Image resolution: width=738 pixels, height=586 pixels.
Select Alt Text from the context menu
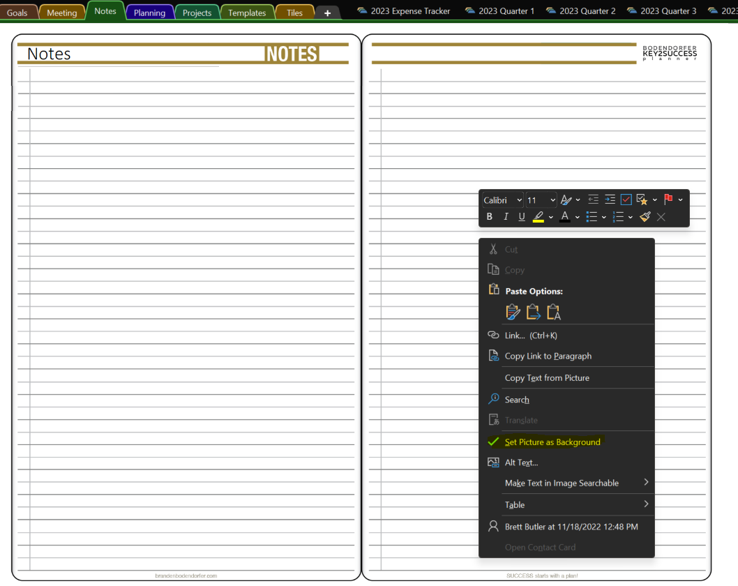pyautogui.click(x=520, y=462)
